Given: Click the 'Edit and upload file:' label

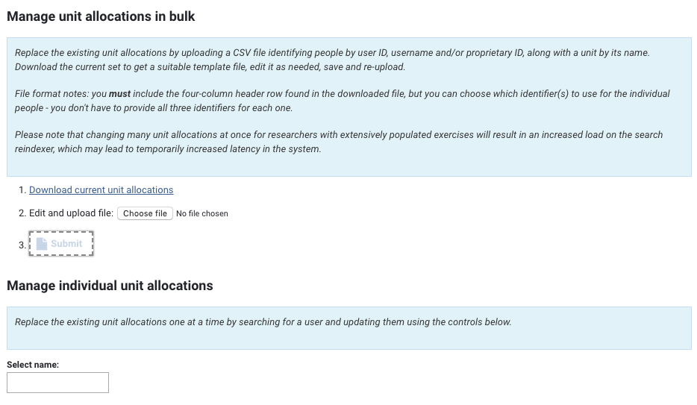Looking at the screenshot, I should [71, 213].
